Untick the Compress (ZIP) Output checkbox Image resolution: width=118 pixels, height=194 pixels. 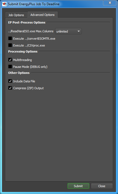(10, 88)
